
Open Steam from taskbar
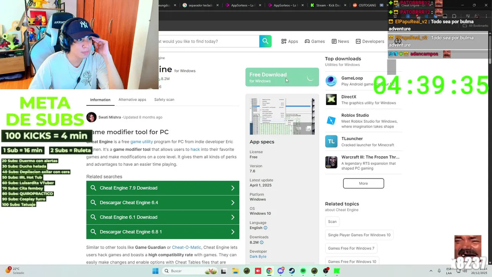point(292,271)
